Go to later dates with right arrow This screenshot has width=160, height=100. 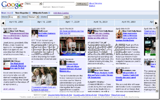156,23
